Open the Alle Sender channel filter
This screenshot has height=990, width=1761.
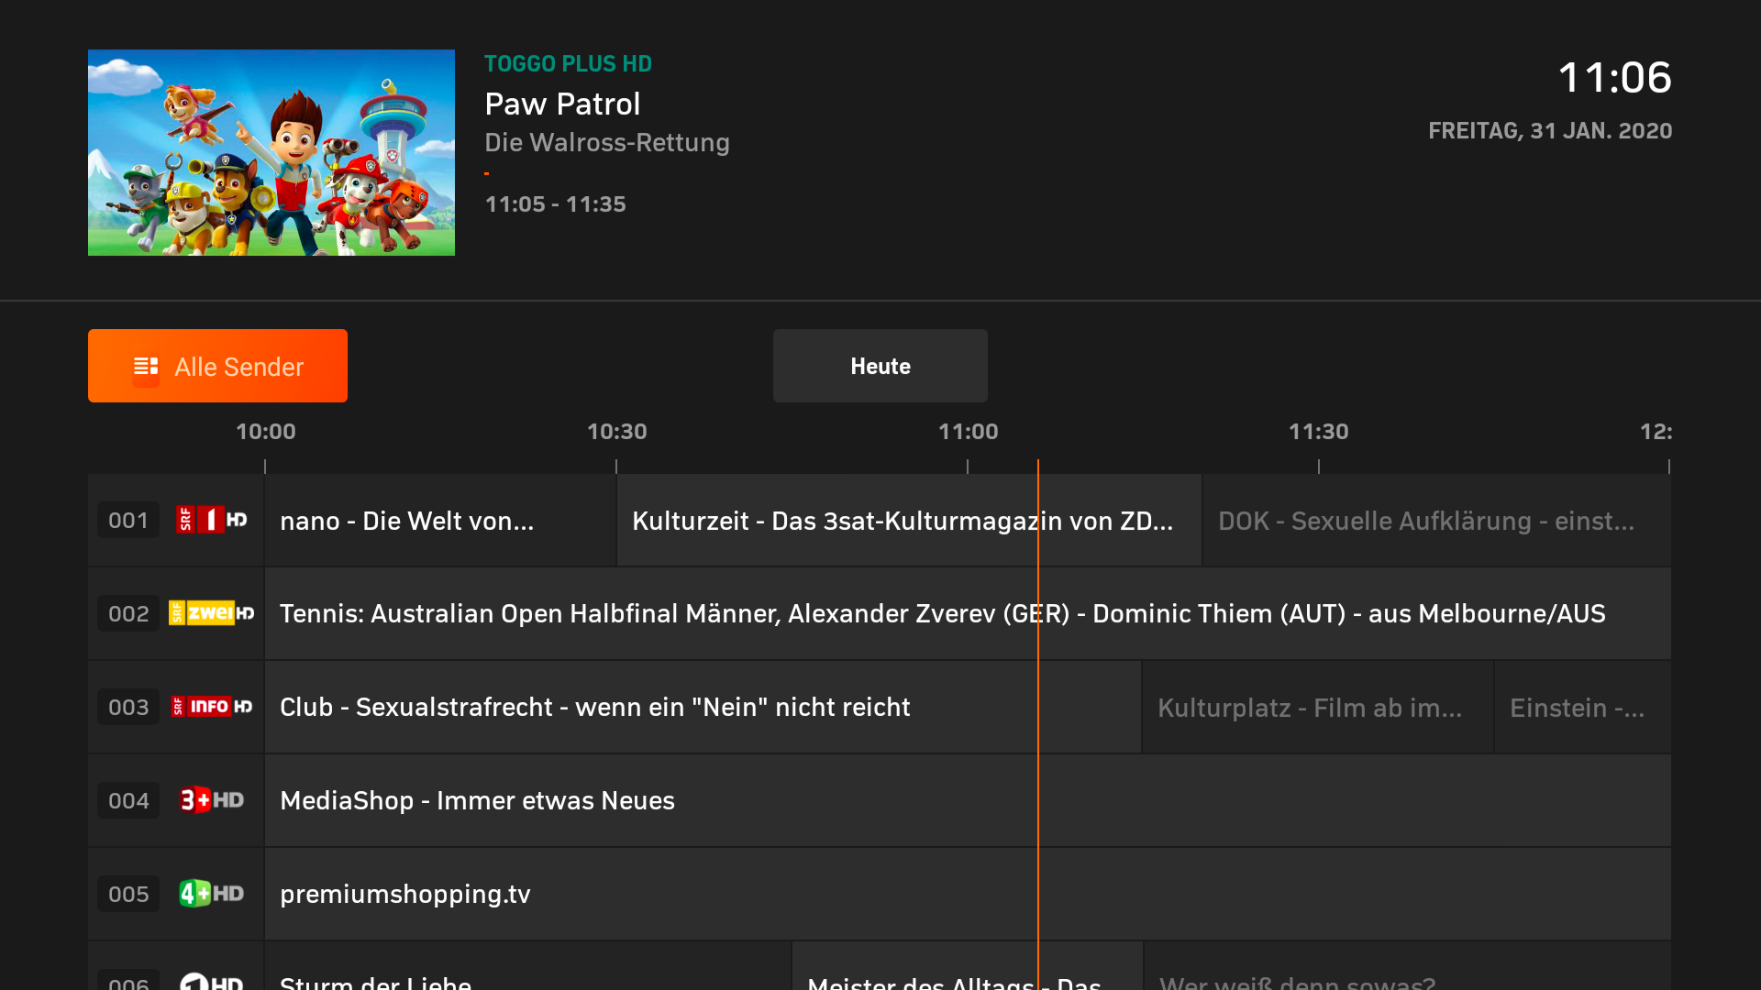217,366
